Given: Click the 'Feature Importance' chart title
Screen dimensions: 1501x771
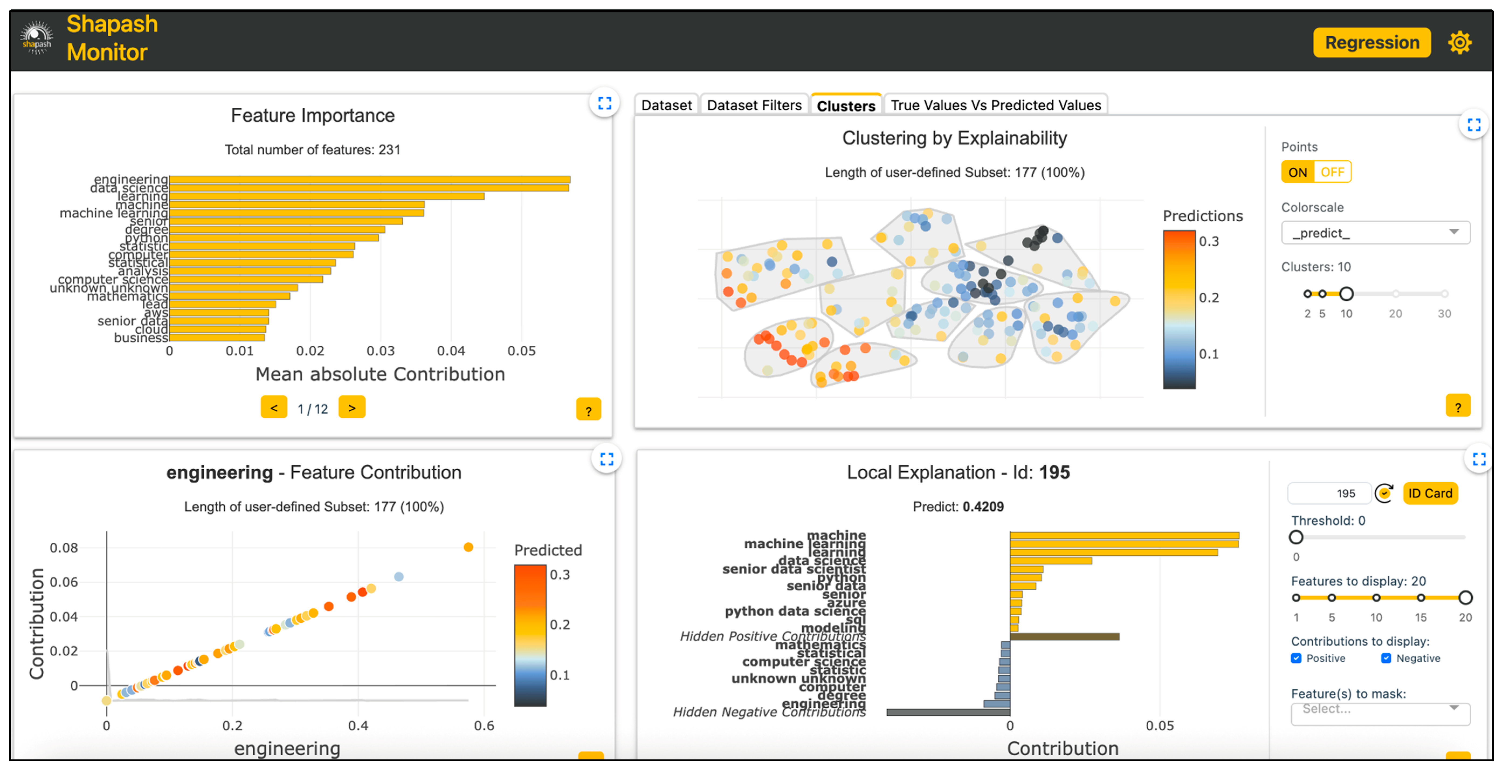Looking at the screenshot, I should pos(312,115).
